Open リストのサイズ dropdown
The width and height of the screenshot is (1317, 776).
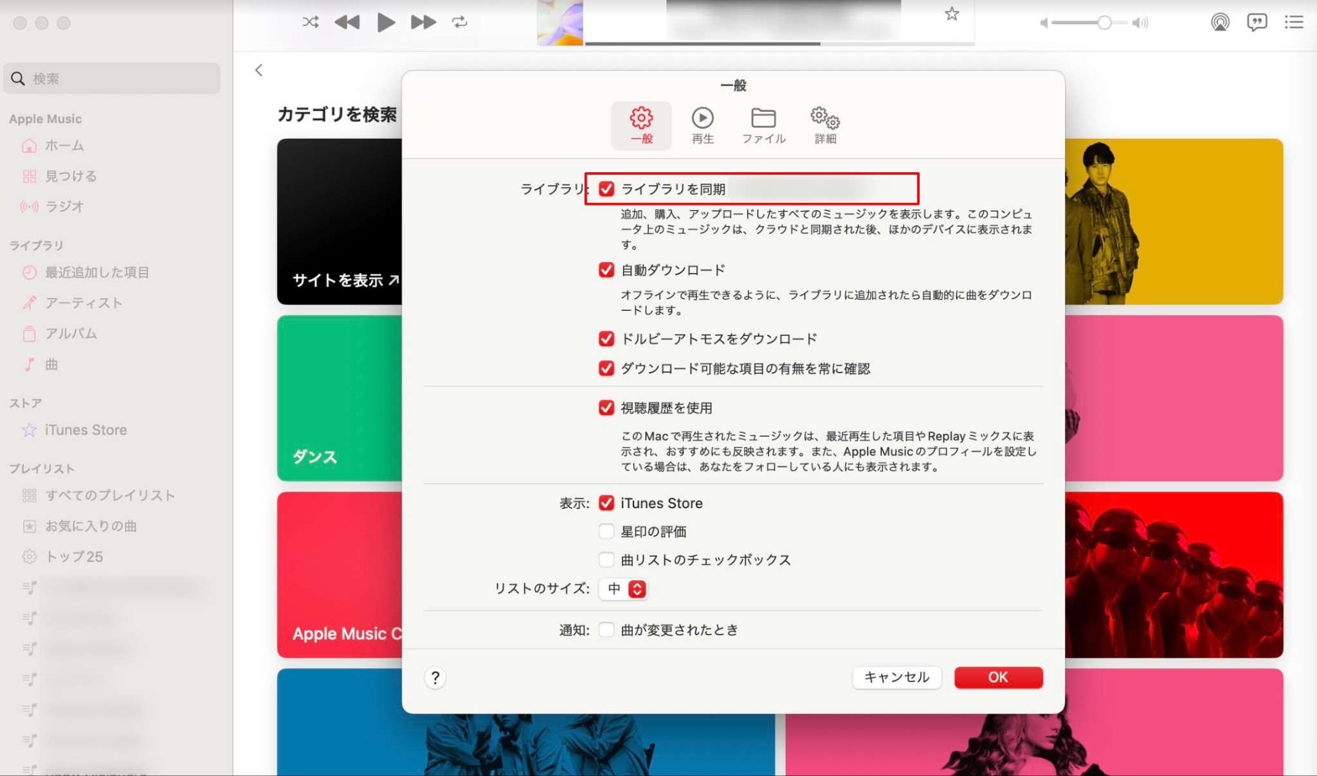tap(623, 589)
